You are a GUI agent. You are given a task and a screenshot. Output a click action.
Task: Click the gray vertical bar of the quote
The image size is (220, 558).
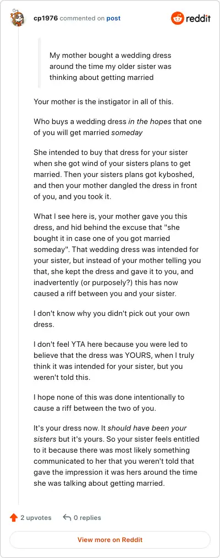[40, 63]
